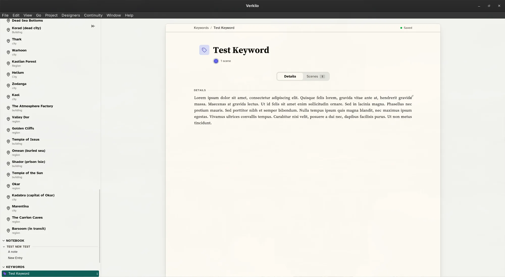Select Test Keyword in the sidebar

[50, 273]
